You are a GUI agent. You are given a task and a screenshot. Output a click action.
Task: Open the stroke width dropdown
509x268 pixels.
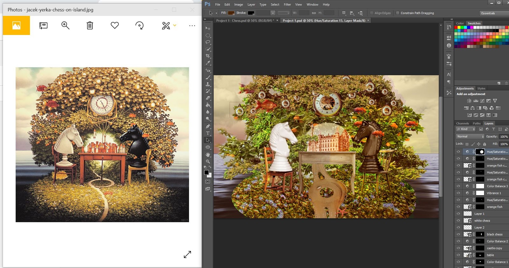[x=273, y=13]
